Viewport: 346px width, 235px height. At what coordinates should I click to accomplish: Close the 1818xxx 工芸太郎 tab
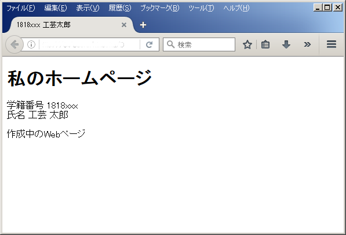coord(124,25)
